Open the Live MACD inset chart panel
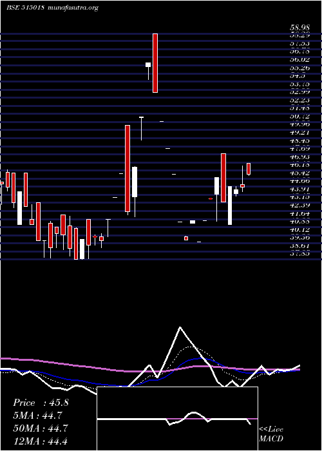This screenshot has width=322, height=451. click(x=177, y=419)
